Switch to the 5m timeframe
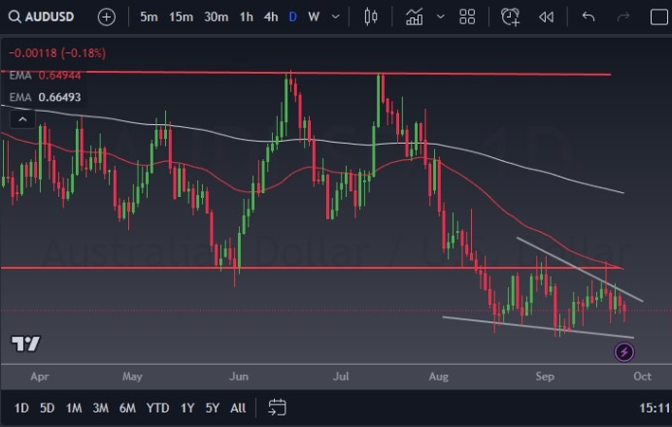Viewport: 672px width, 427px height. (x=149, y=16)
